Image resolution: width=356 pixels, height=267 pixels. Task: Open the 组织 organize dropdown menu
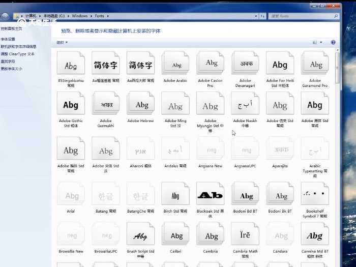click(x=62, y=42)
